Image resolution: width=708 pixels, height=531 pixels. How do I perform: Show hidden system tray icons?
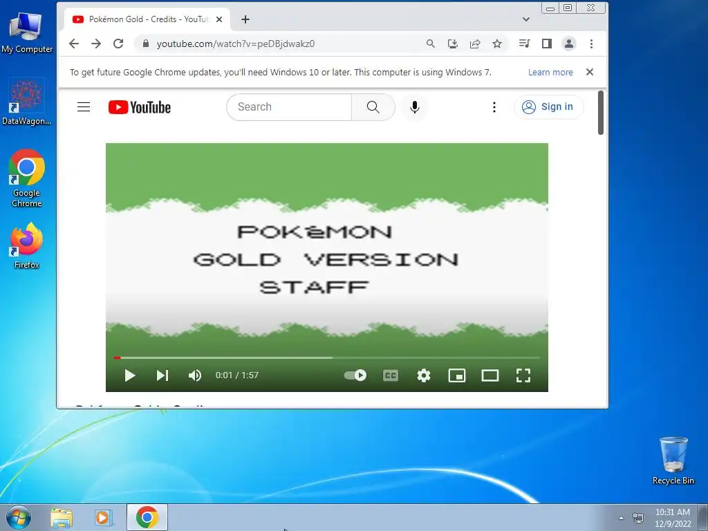tap(622, 518)
